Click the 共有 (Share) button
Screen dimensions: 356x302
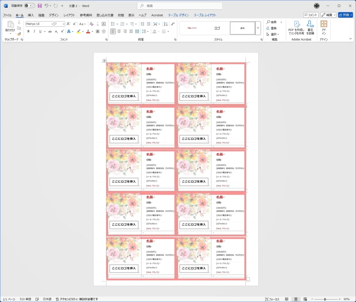pyautogui.click(x=345, y=15)
